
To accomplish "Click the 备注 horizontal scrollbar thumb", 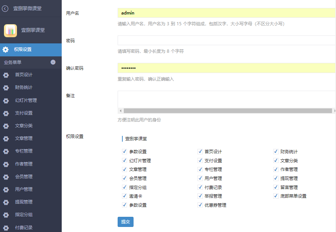I will pos(228,111).
